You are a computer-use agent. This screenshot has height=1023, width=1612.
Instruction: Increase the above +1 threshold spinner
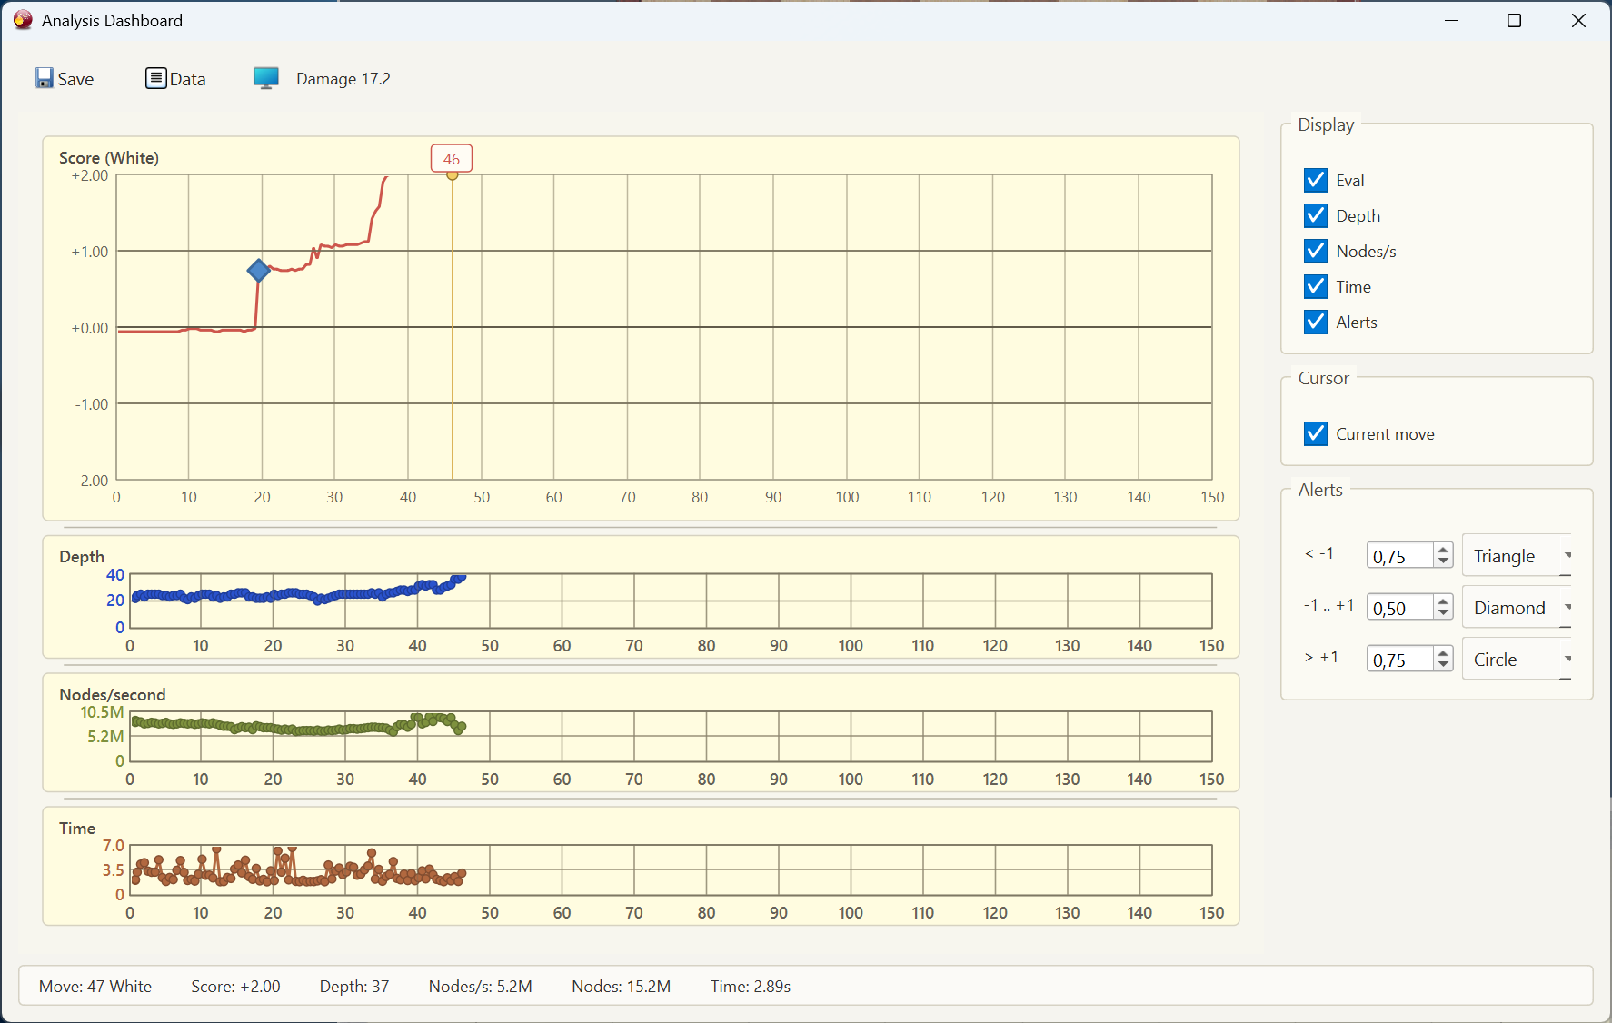[x=1443, y=652]
